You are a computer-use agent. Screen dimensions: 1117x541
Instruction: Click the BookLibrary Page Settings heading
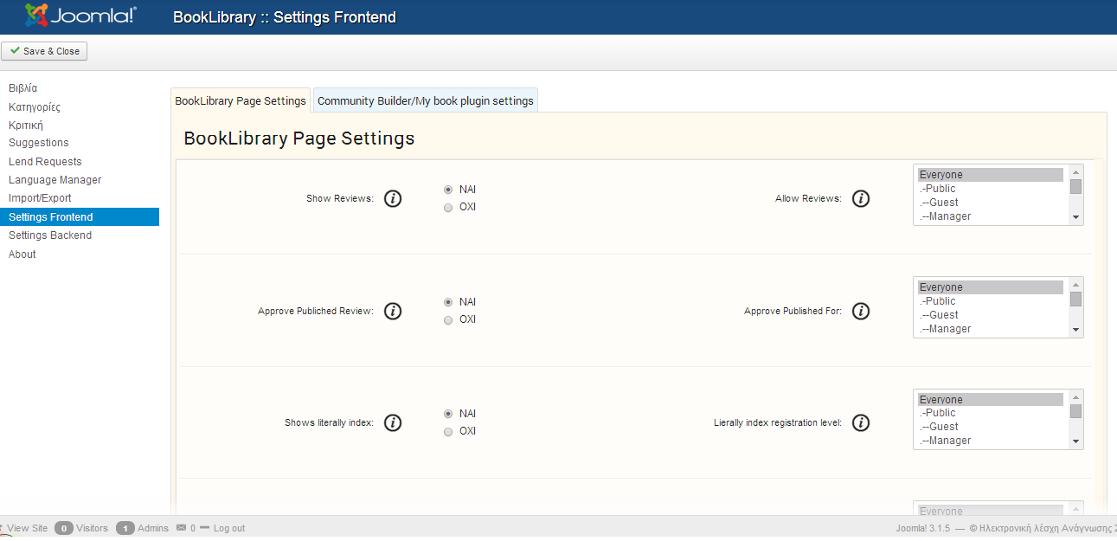(x=299, y=138)
